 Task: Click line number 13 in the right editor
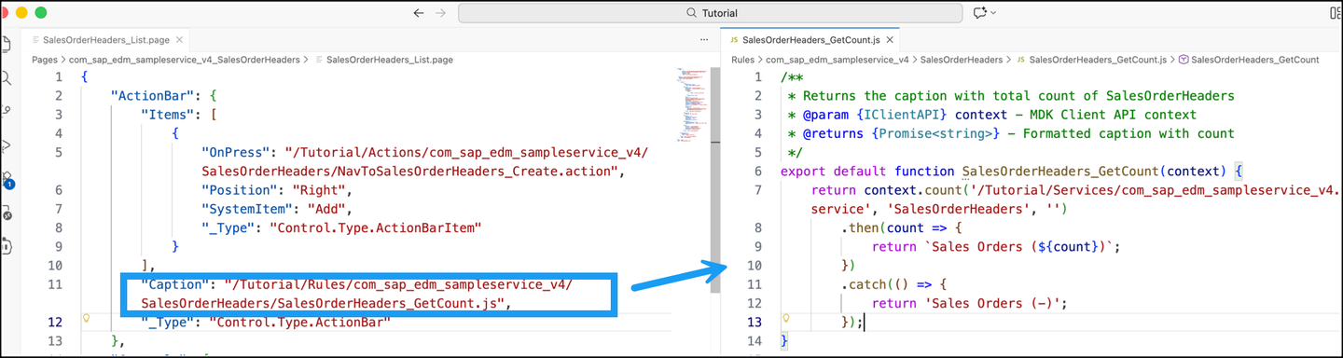[x=755, y=322]
